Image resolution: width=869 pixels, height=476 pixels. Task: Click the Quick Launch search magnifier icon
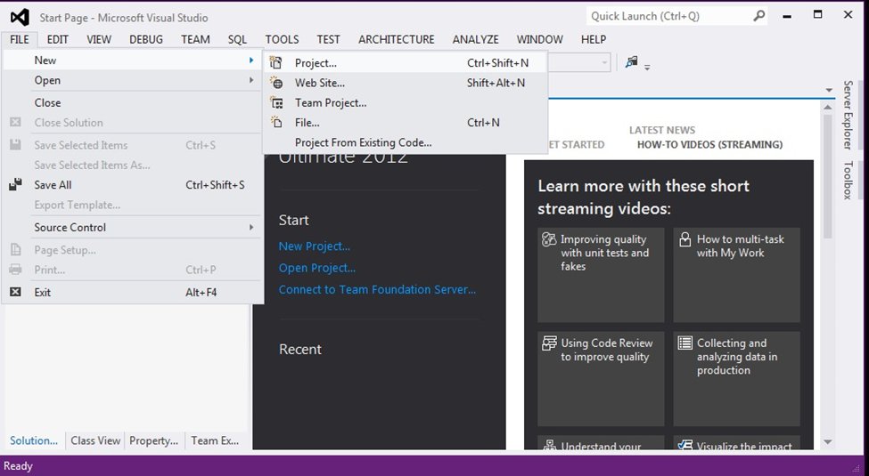tap(758, 16)
